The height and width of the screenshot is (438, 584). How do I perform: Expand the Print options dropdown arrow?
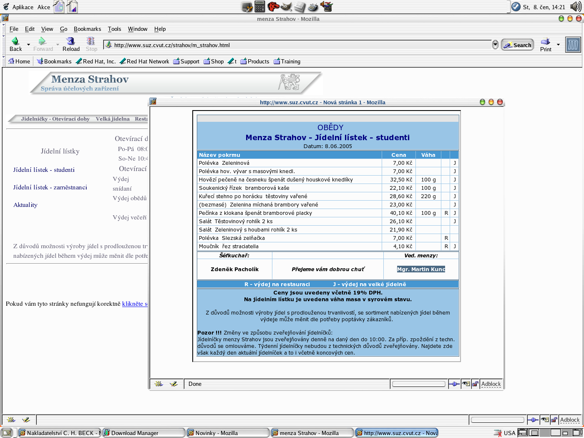pos(558,44)
